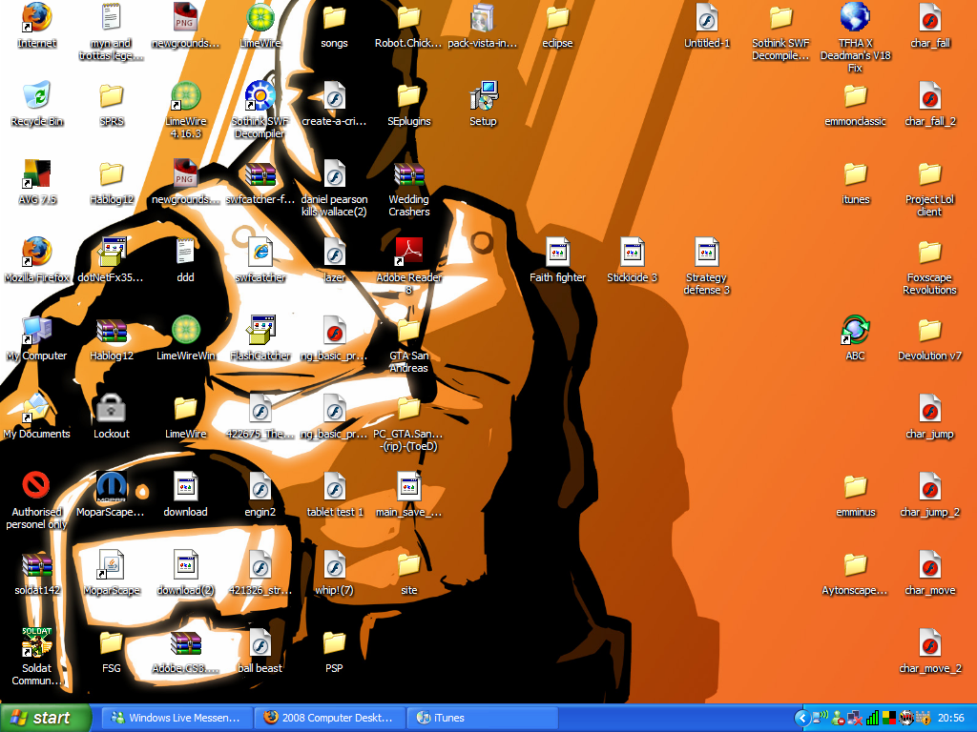Click the Sothink SWF Decompiler shortcut
Viewport: 977px width, 732px height.
[260, 96]
